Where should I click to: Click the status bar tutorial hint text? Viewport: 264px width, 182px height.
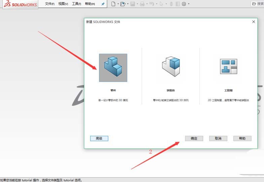(41, 180)
